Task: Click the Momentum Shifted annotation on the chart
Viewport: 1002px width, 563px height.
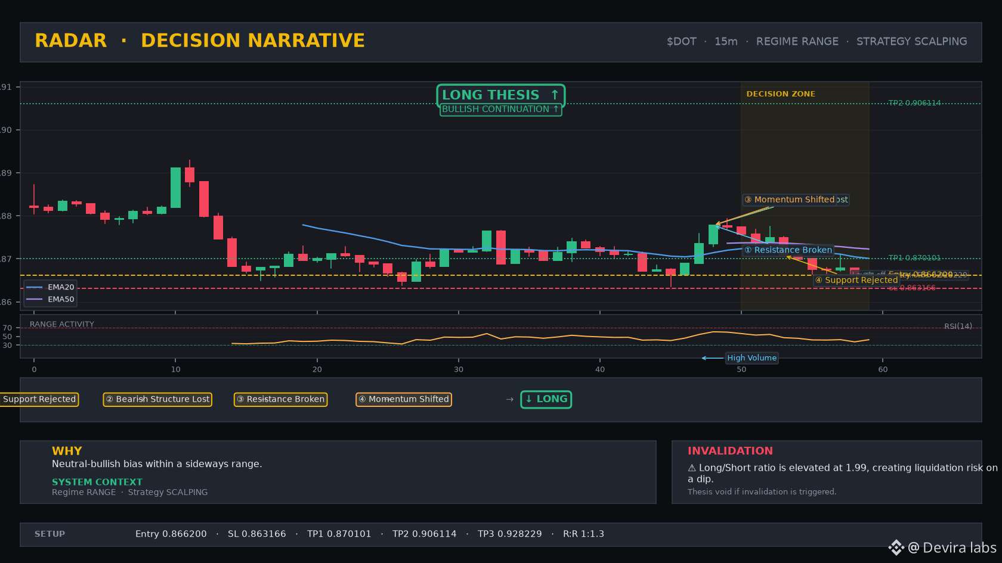Action: (789, 200)
